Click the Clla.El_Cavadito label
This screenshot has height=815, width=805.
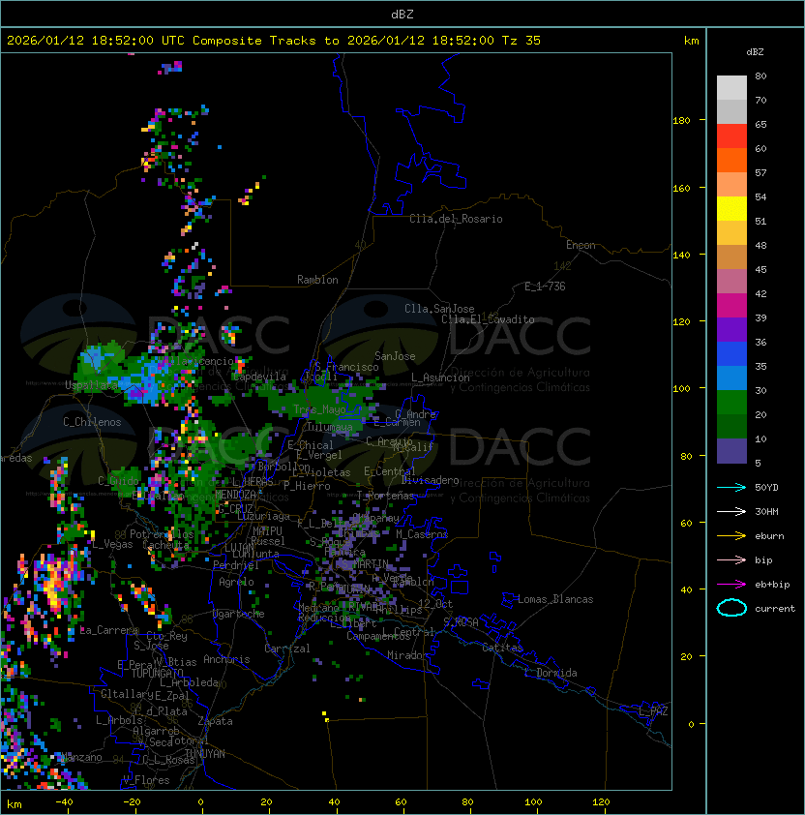click(488, 319)
